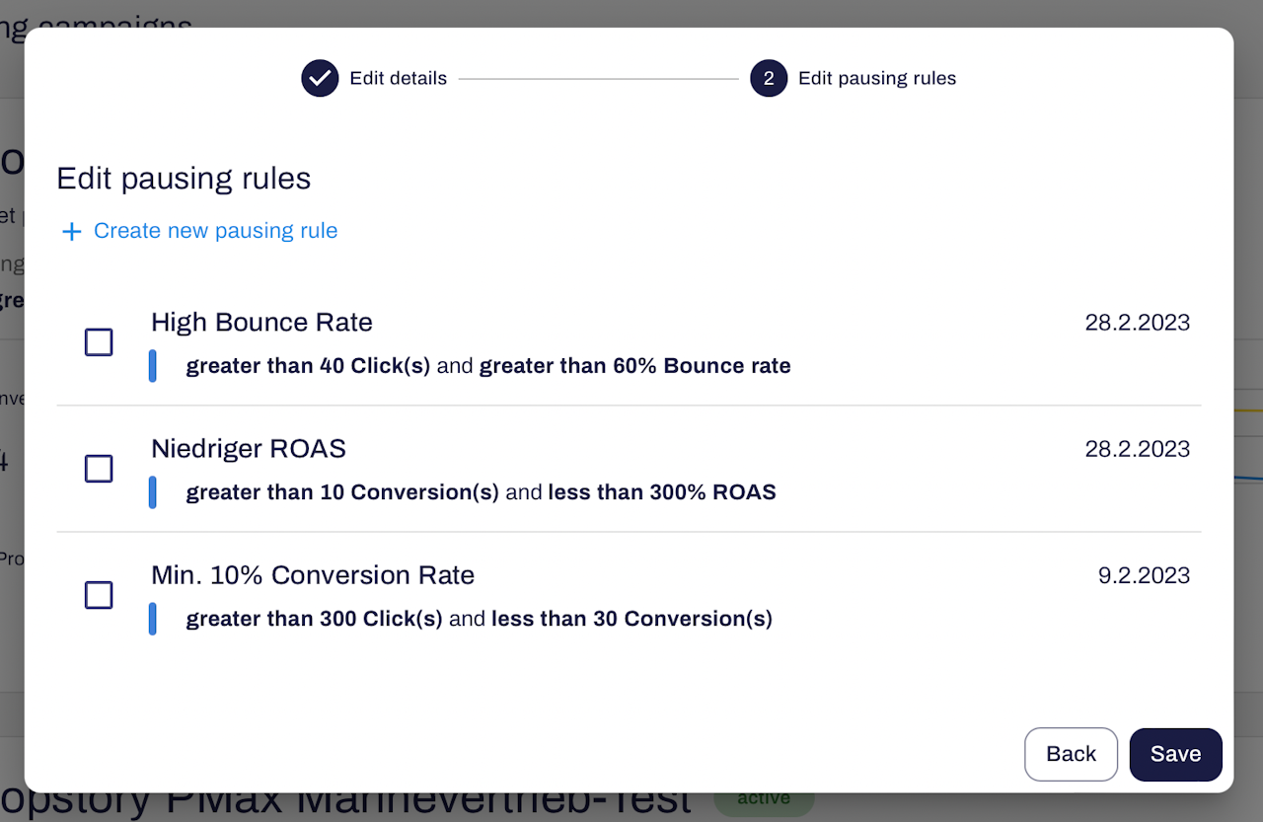Select the Min. 10% Conversion Rate checkbox
Screen dimensions: 1263x822
pyautogui.click(x=99, y=595)
